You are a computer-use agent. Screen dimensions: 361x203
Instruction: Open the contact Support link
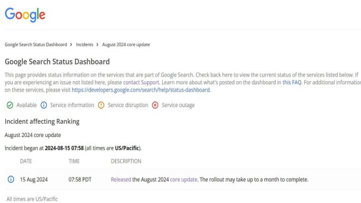click(141, 82)
